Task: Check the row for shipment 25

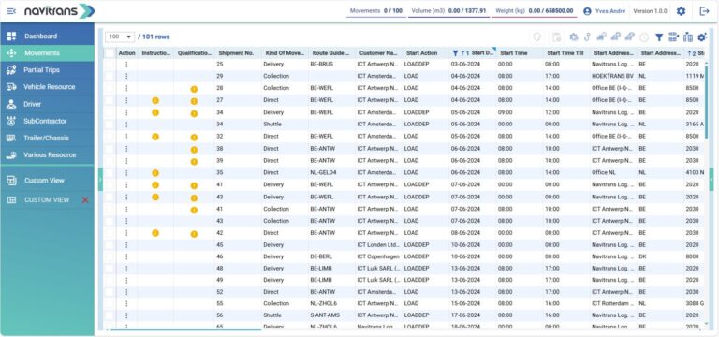Action: [110, 65]
